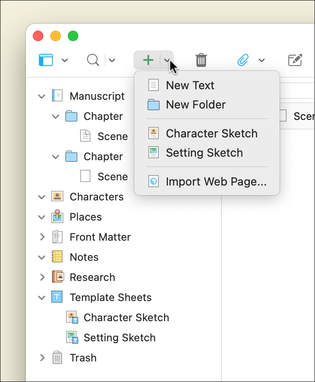315x382 pixels.
Task: Click the binder view layout icon
Action: [x=46, y=60]
